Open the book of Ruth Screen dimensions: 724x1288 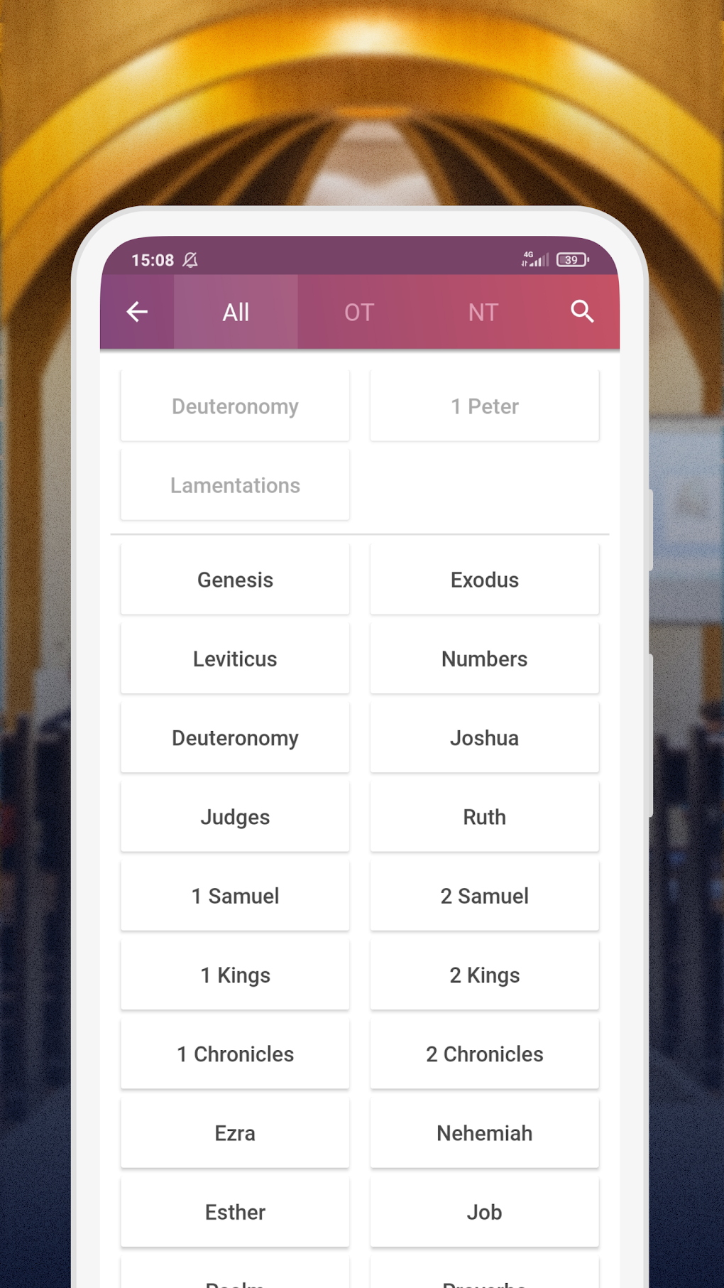click(x=485, y=817)
